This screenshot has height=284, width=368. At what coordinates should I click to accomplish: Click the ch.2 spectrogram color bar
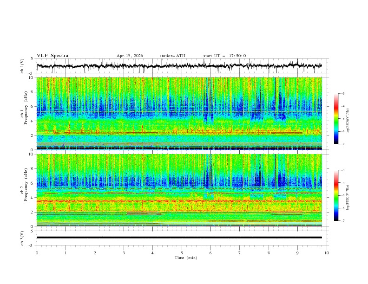[336, 195]
